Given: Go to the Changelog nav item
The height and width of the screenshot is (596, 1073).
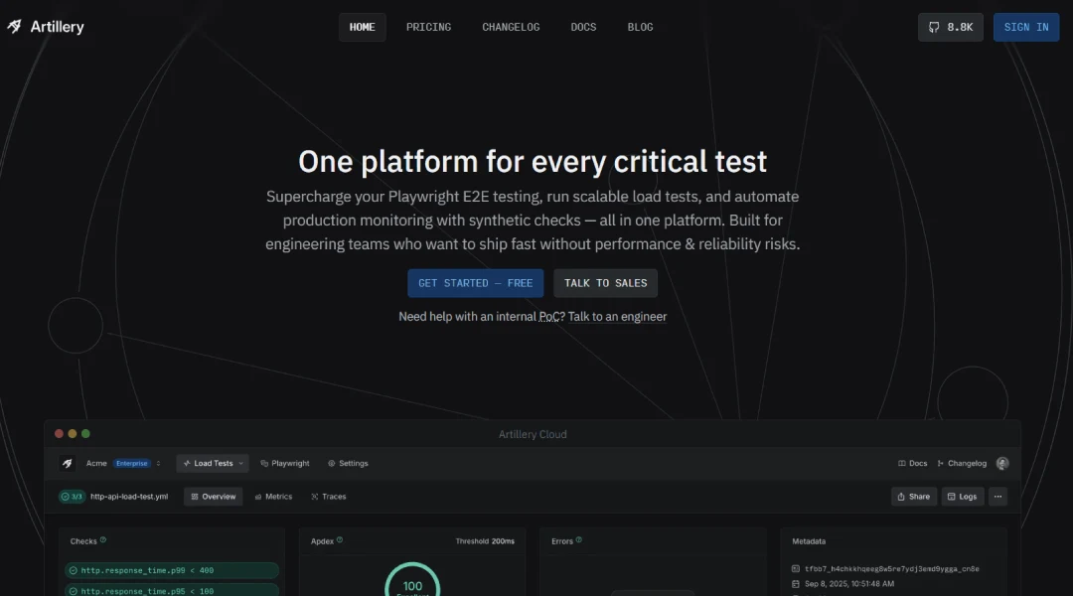Looking at the screenshot, I should point(511,27).
